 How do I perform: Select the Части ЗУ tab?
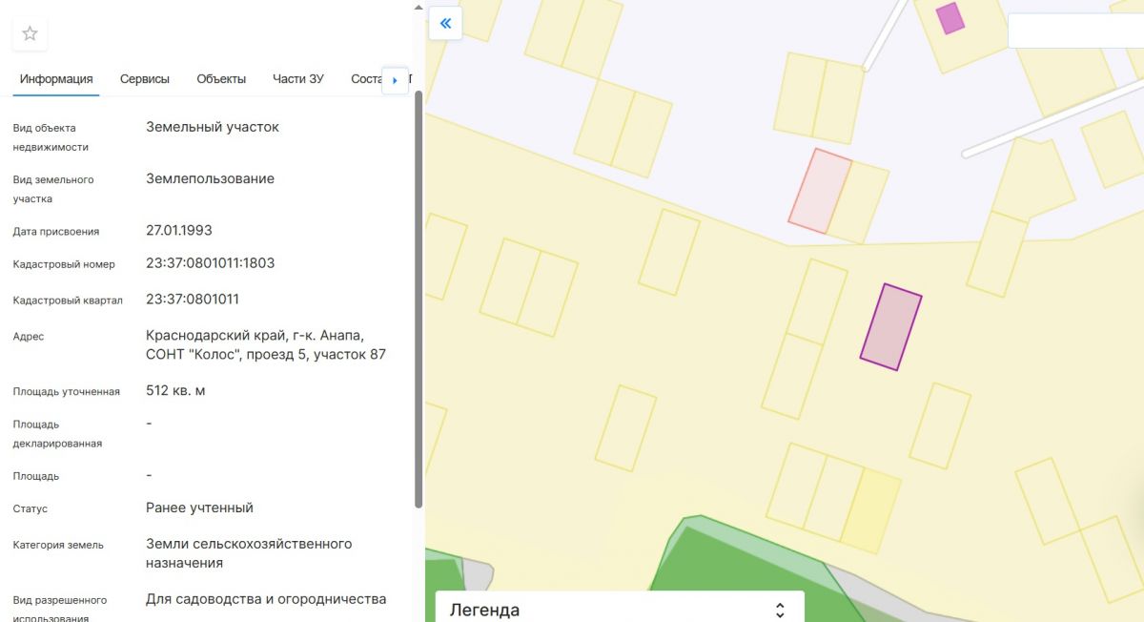[x=297, y=79]
